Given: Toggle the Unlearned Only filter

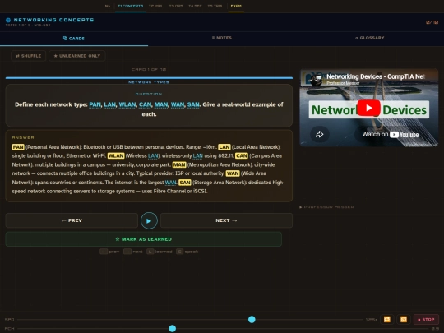Looking at the screenshot, I should point(77,56).
